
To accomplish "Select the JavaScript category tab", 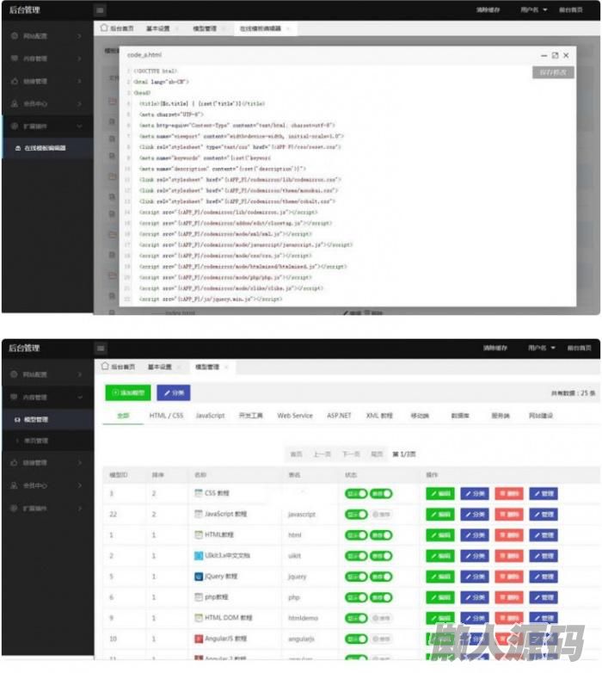I will point(210,416).
